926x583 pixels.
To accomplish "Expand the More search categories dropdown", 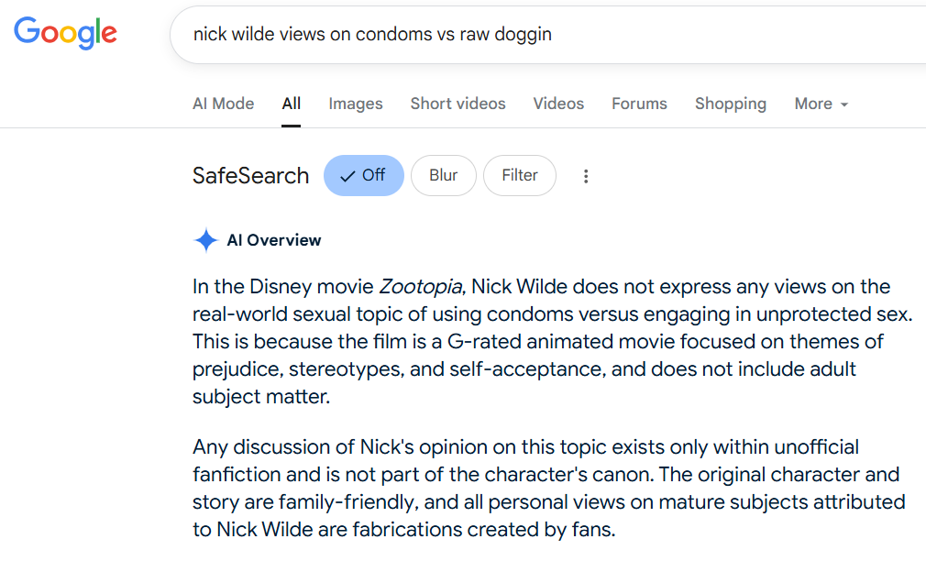I will click(x=821, y=104).
